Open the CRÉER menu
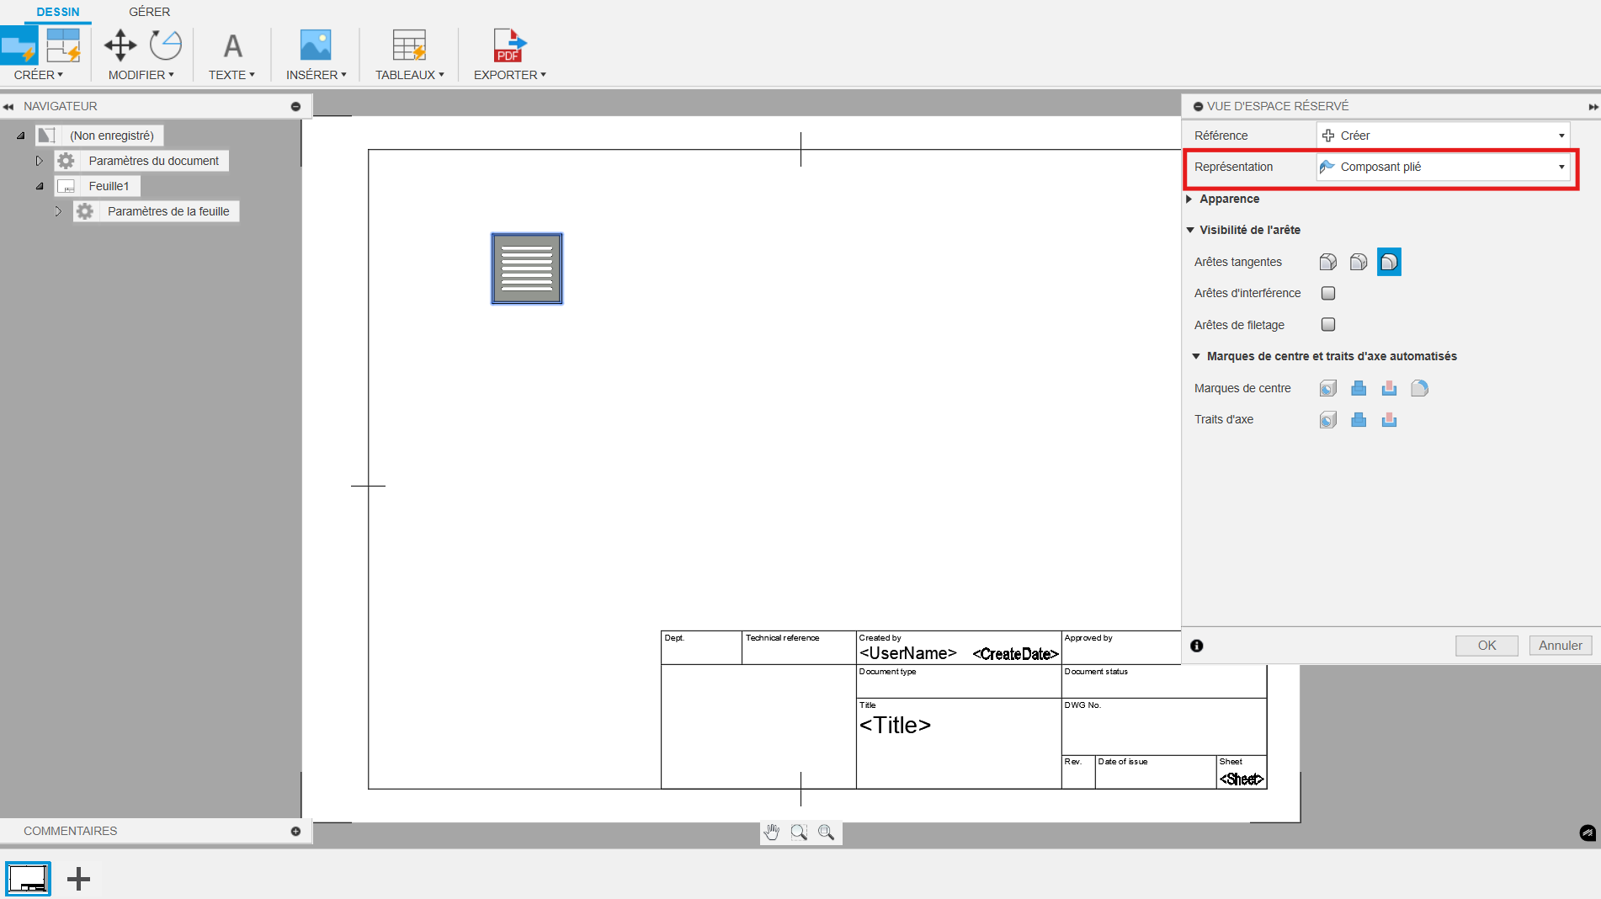Screen dimensions: 1601x899 click(38, 75)
